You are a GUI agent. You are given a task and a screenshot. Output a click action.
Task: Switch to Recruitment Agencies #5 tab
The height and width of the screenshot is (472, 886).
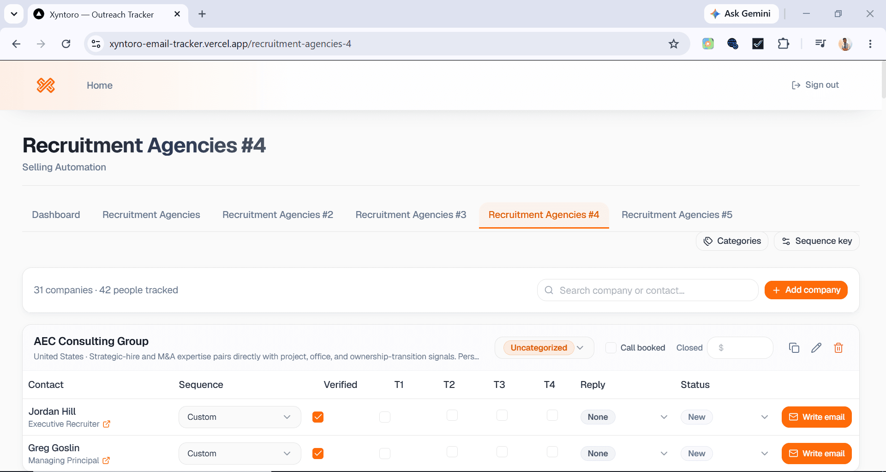677,215
